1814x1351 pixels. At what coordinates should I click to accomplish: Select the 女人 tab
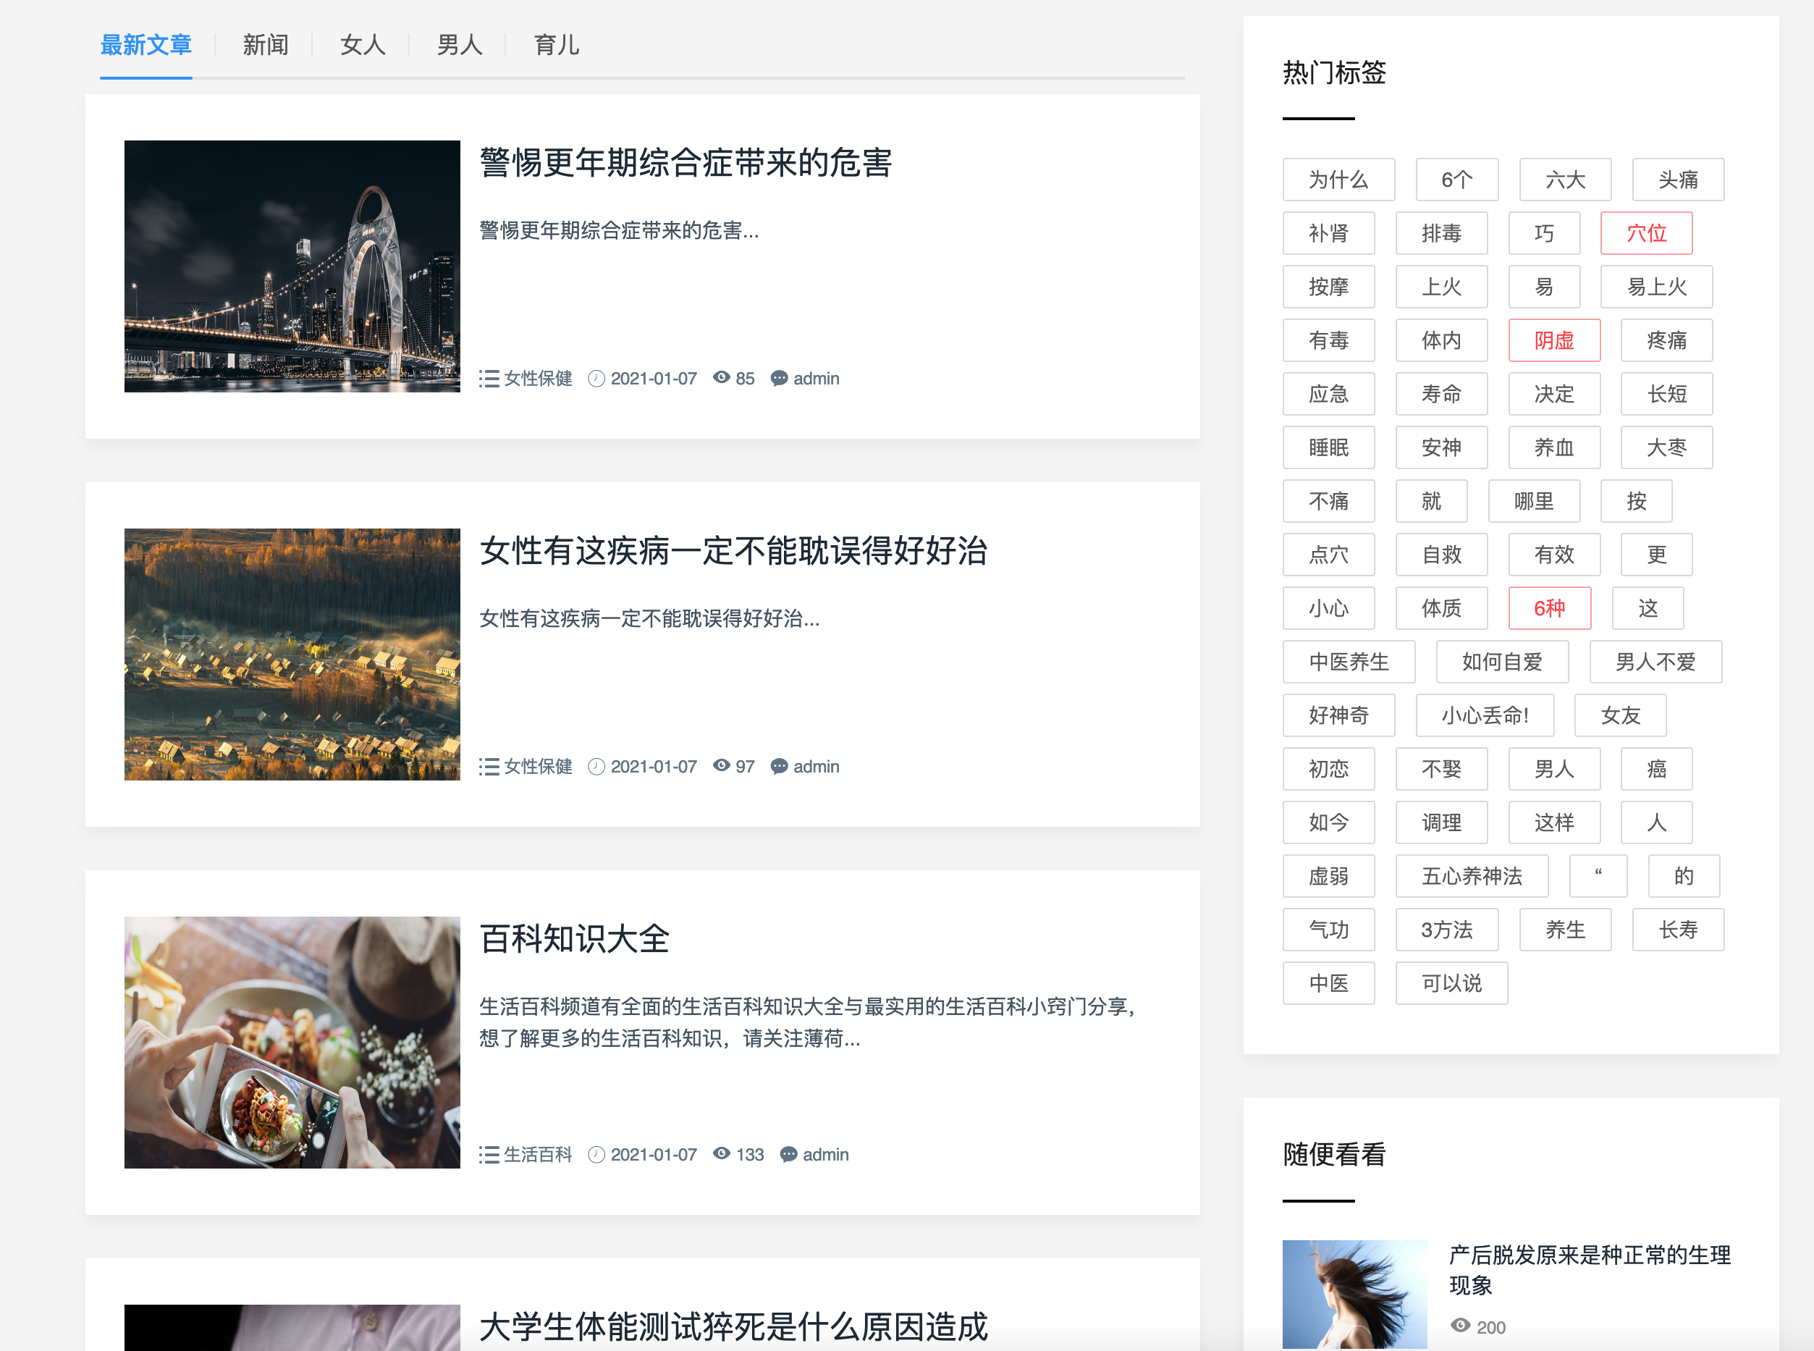pos(362,45)
